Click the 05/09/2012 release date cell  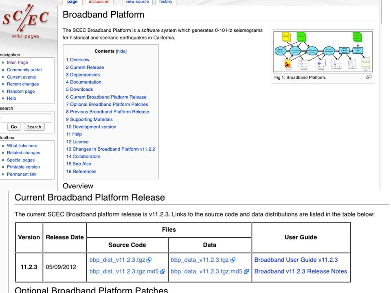tap(65, 267)
